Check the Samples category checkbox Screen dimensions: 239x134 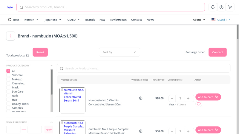(x=8, y=108)
